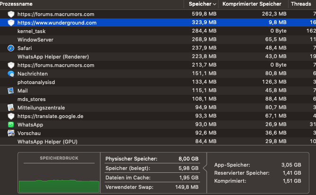Click the 162 thread count of kernel_task
Image resolution: width=316 pixels, height=195 pixels.
tap(311, 31)
